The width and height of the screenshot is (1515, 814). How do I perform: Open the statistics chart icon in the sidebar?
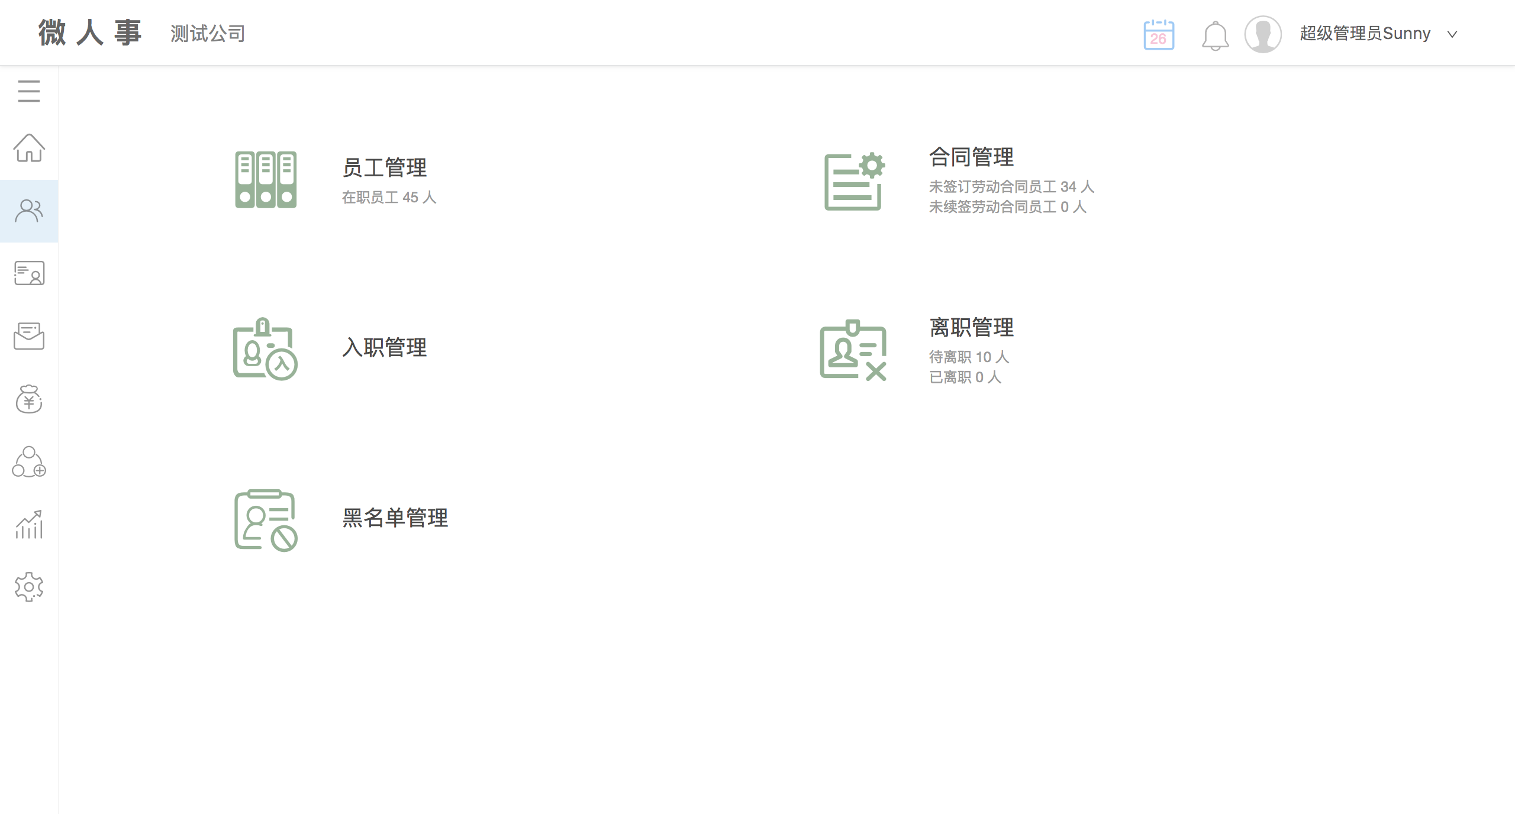(x=28, y=525)
